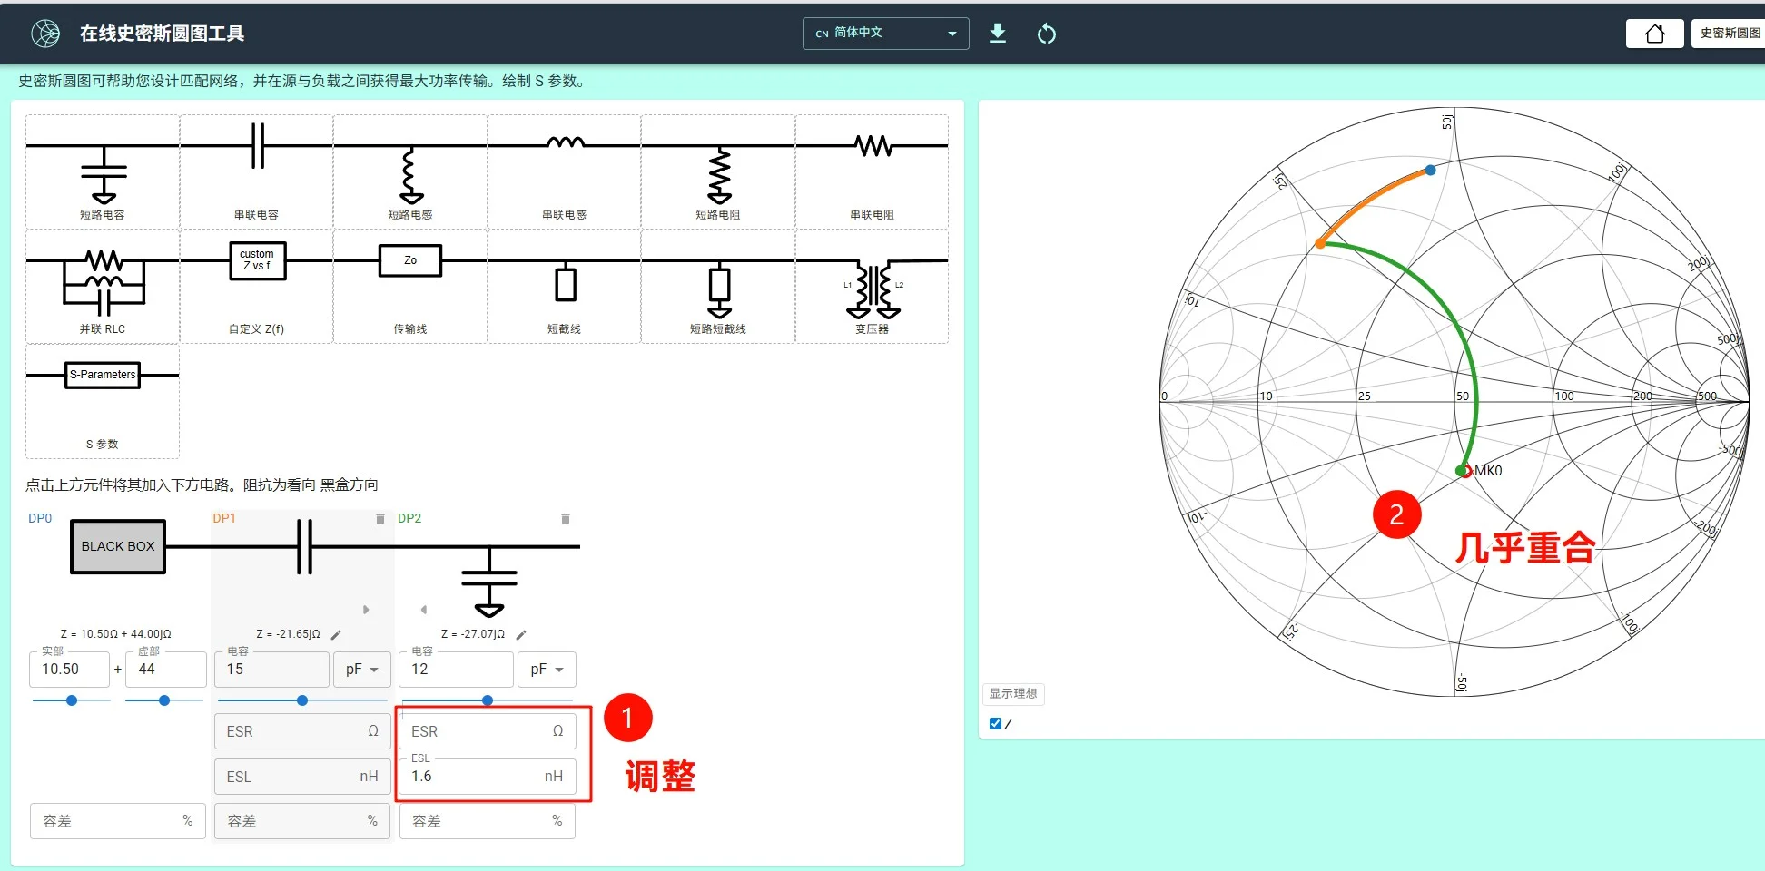Add the S-Parameters block component

(x=103, y=401)
